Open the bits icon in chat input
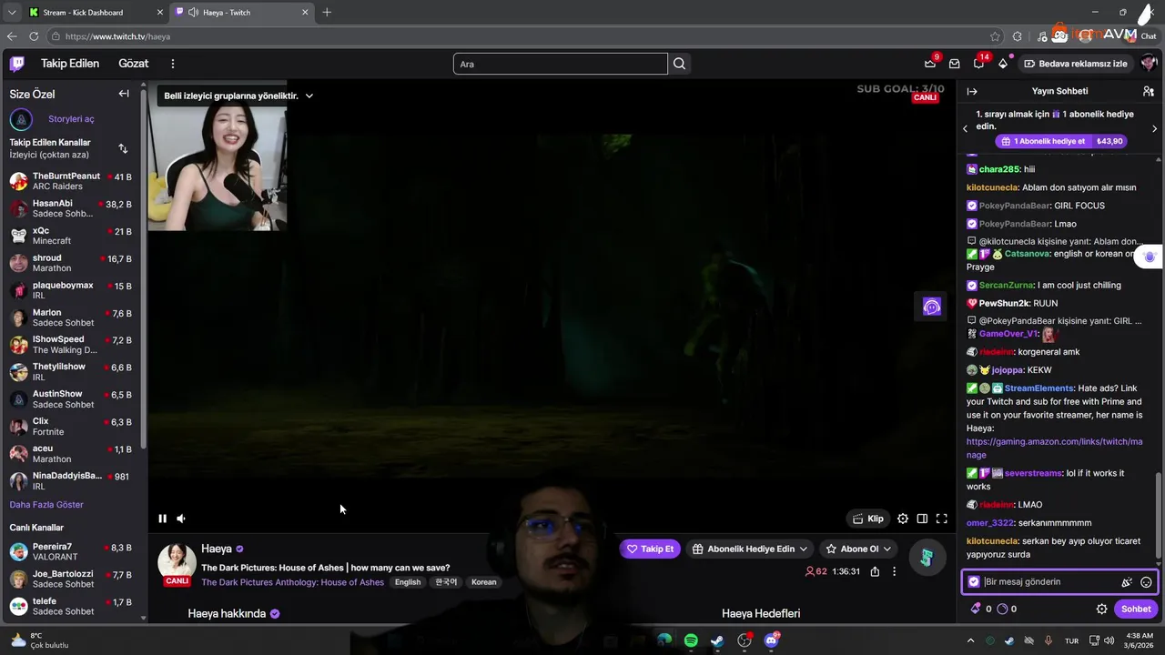1165x655 pixels. click(1127, 582)
